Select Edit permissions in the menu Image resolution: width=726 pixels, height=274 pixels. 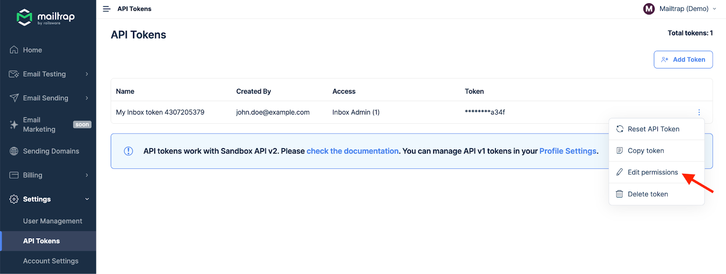click(x=656, y=173)
